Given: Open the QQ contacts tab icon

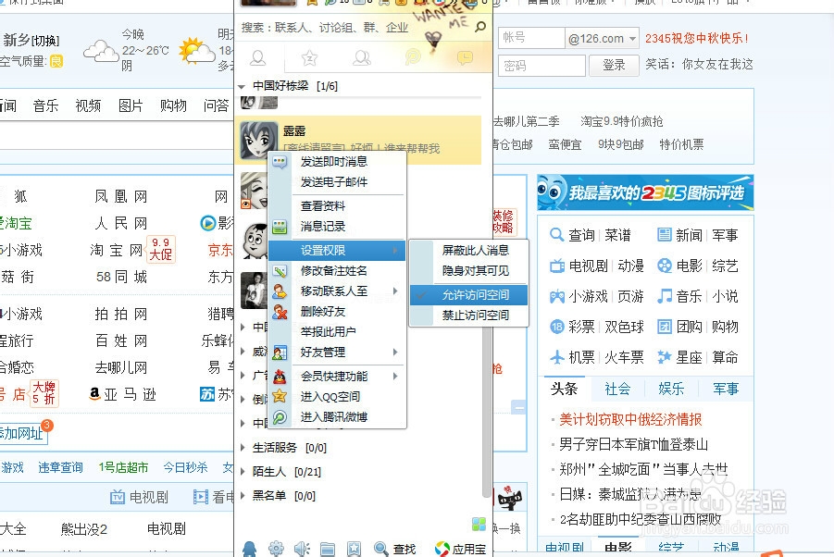Looking at the screenshot, I should tap(258, 57).
